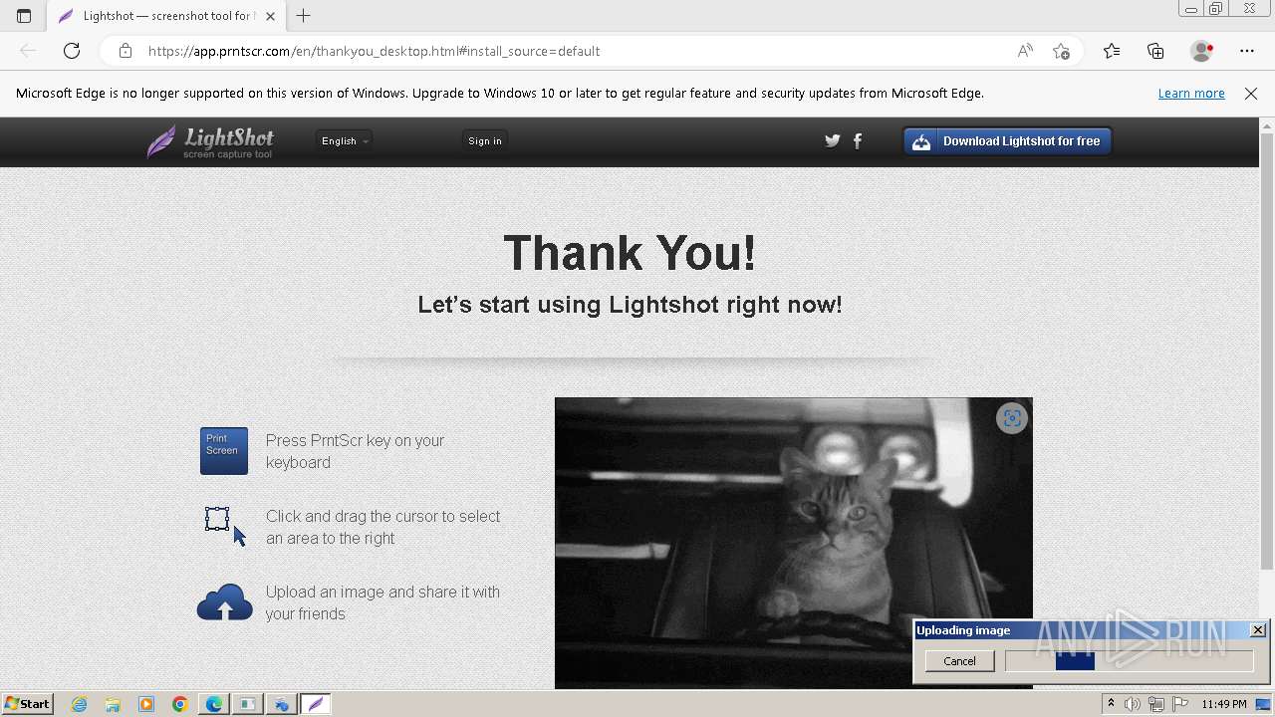Image resolution: width=1275 pixels, height=717 pixels.
Task: Open LightShot's Facebook page
Action: tap(858, 140)
